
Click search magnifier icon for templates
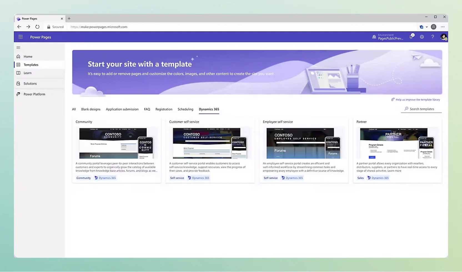pyautogui.click(x=406, y=109)
